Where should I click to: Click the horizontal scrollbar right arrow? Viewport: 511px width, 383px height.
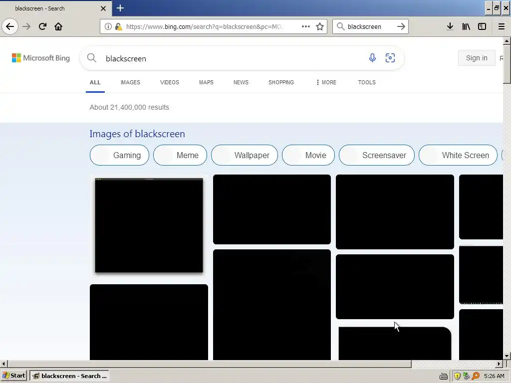tap(499, 364)
